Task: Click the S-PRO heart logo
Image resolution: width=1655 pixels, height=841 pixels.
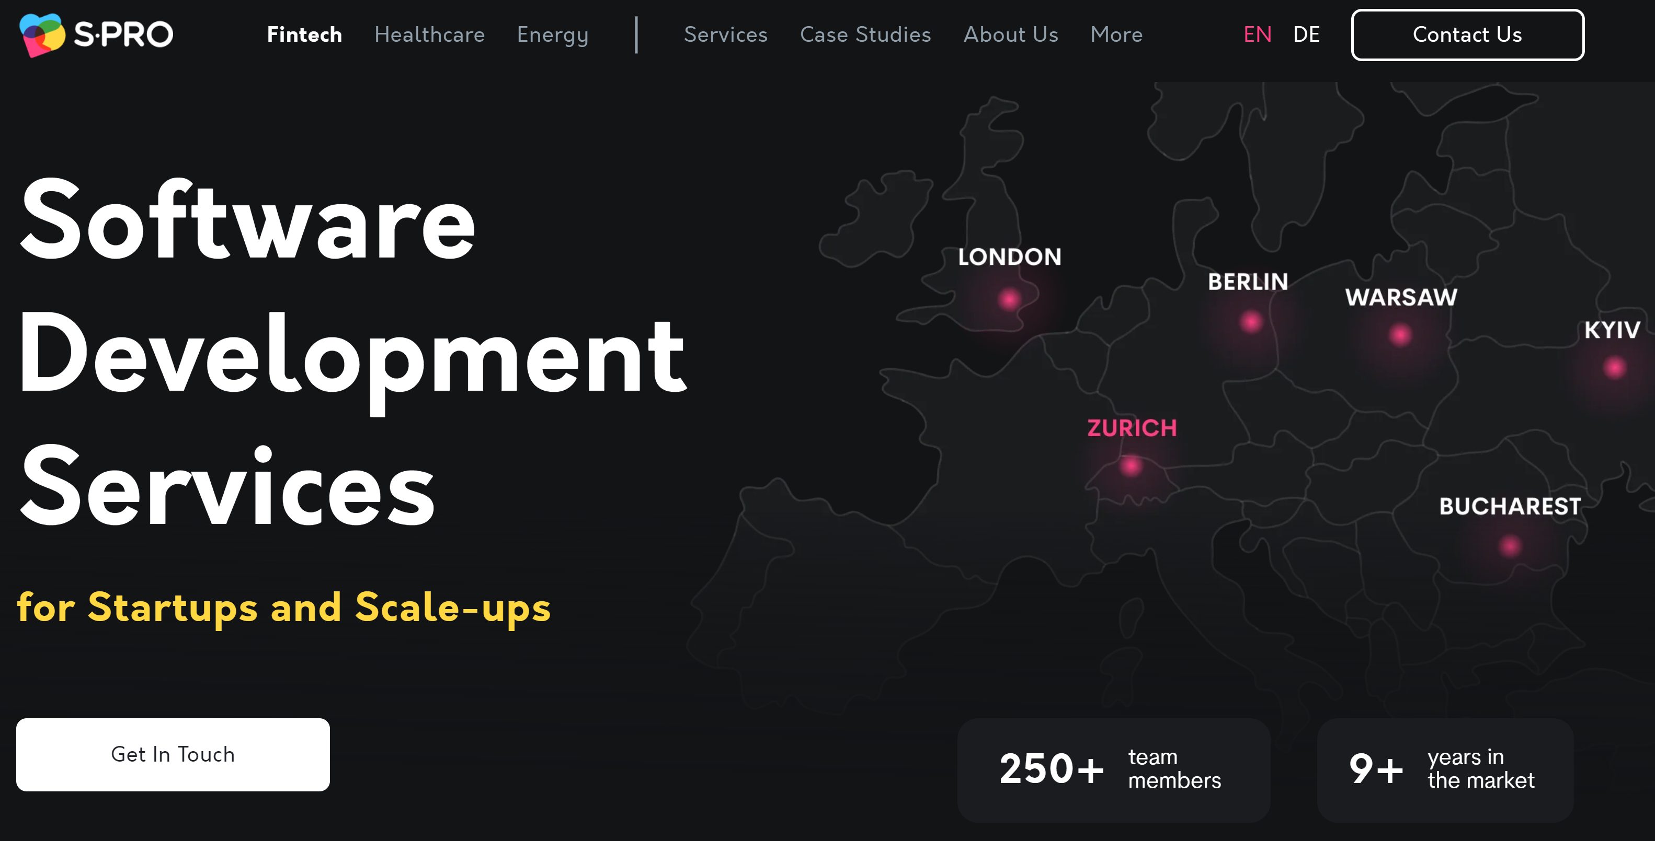Action: (42, 34)
